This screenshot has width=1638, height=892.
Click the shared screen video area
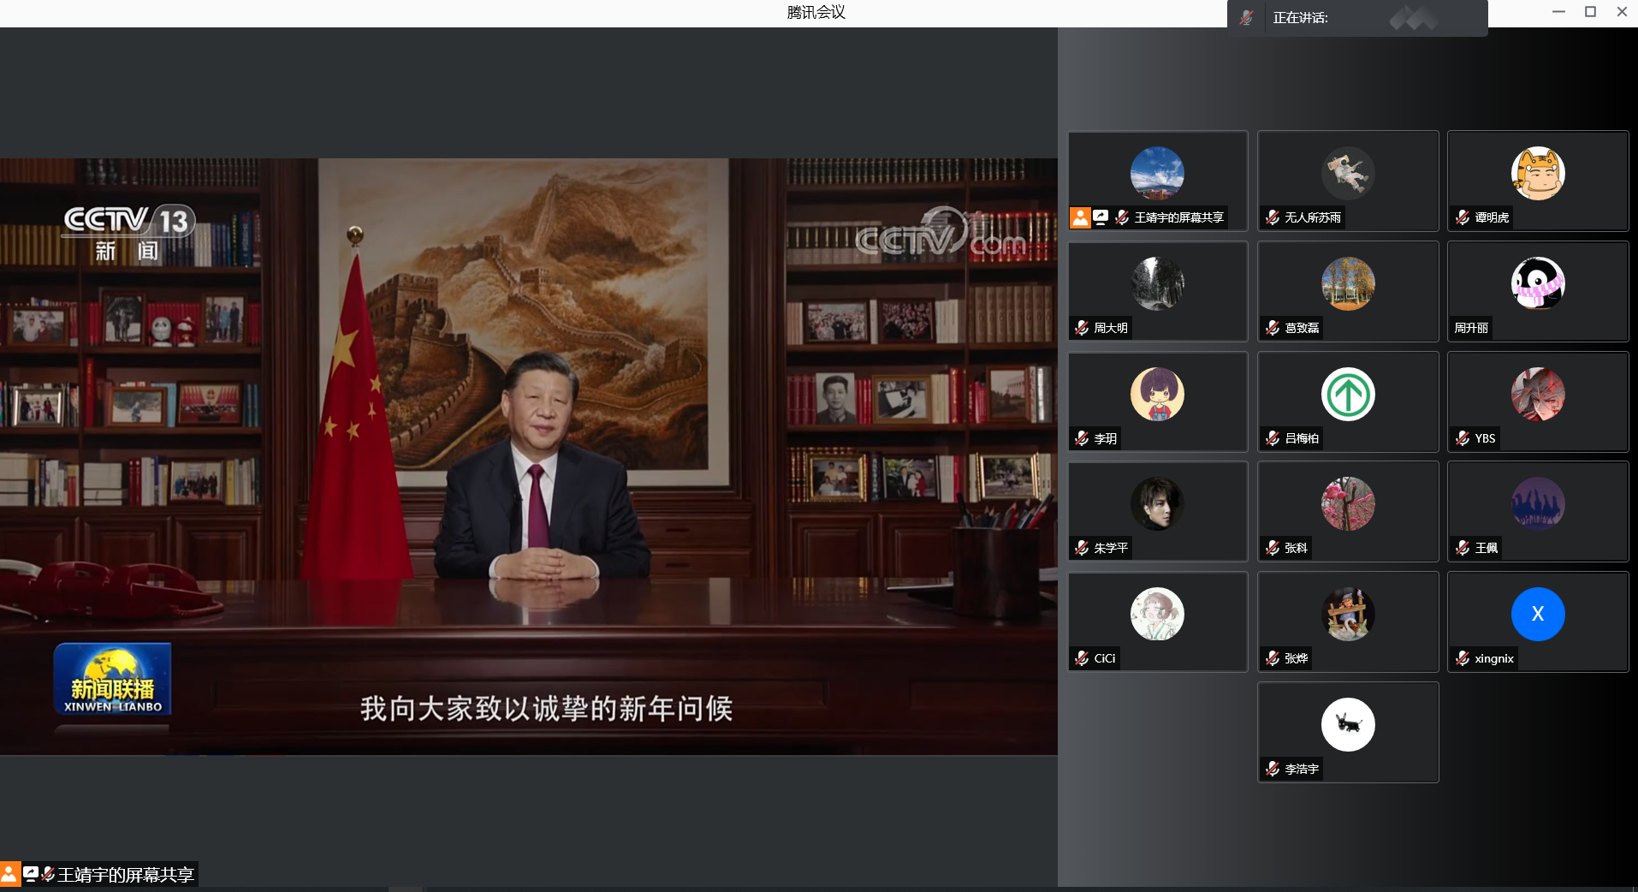(x=528, y=456)
